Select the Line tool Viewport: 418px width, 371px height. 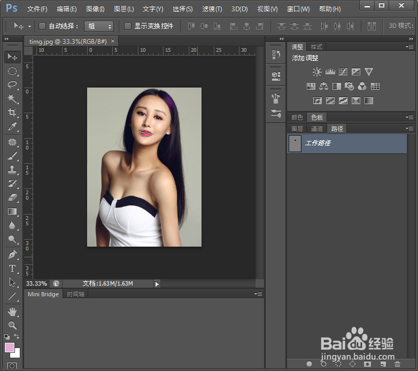tap(12, 296)
